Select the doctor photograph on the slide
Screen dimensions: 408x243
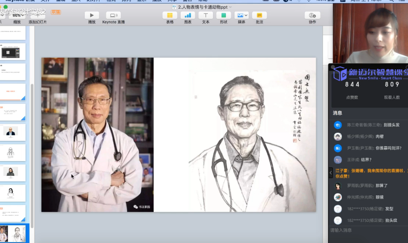[x=98, y=135]
